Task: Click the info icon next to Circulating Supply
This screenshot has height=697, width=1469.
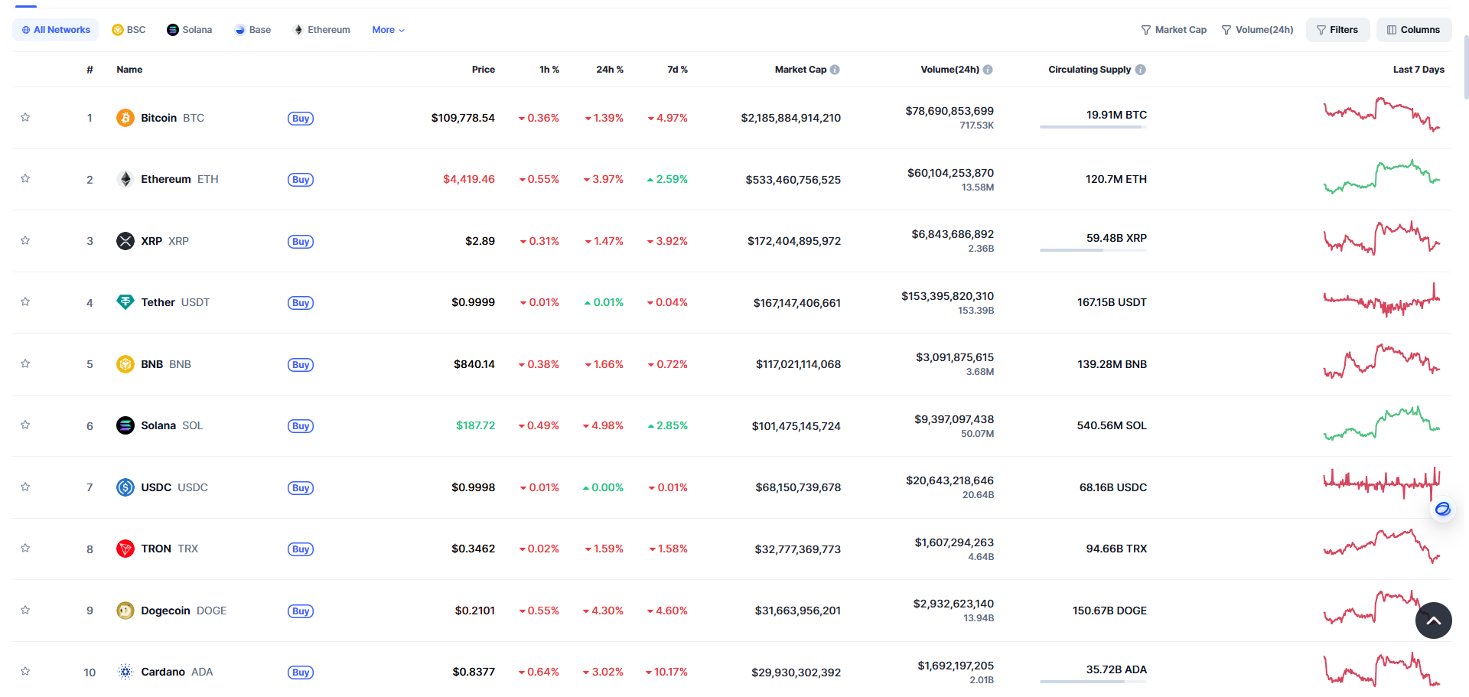Action: (x=1141, y=70)
